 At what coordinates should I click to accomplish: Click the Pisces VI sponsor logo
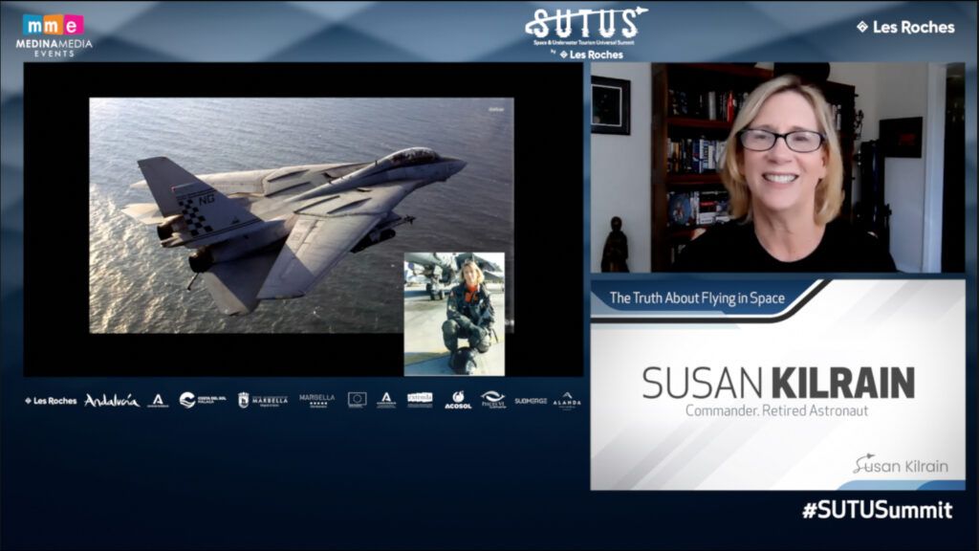(x=493, y=400)
